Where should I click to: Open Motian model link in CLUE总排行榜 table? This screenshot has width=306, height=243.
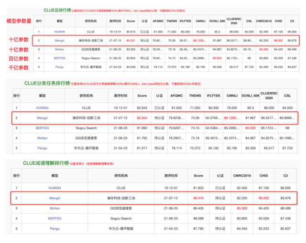coord(59,49)
